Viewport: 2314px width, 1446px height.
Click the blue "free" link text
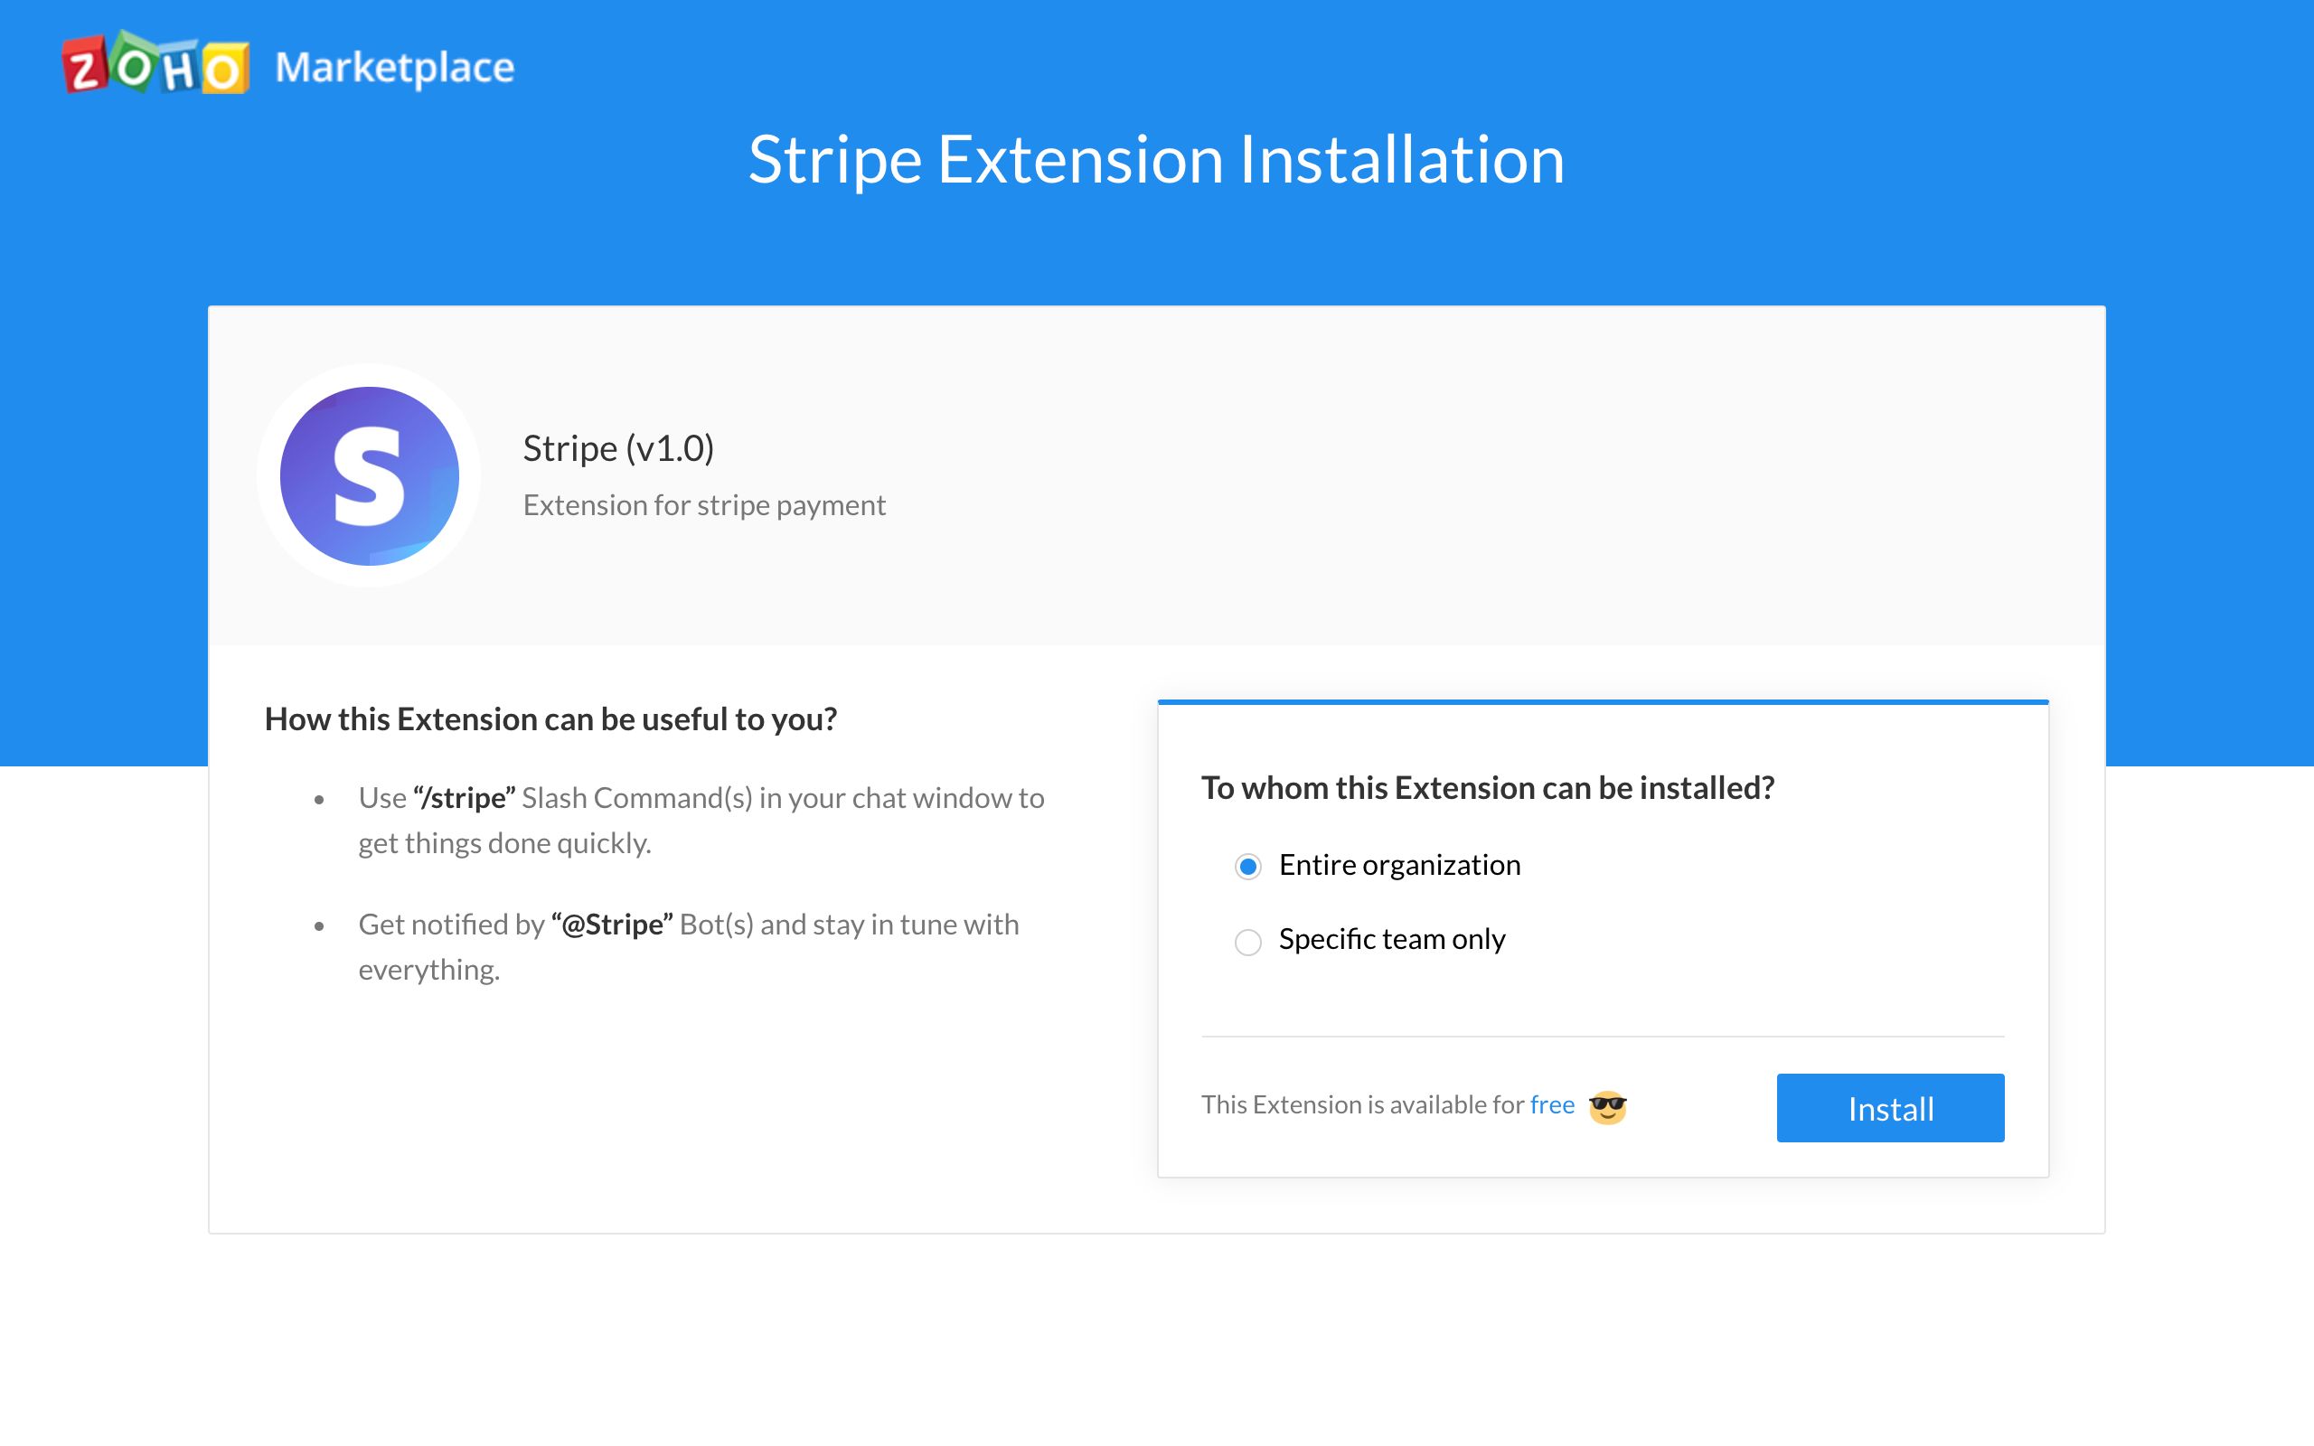(x=1552, y=1104)
